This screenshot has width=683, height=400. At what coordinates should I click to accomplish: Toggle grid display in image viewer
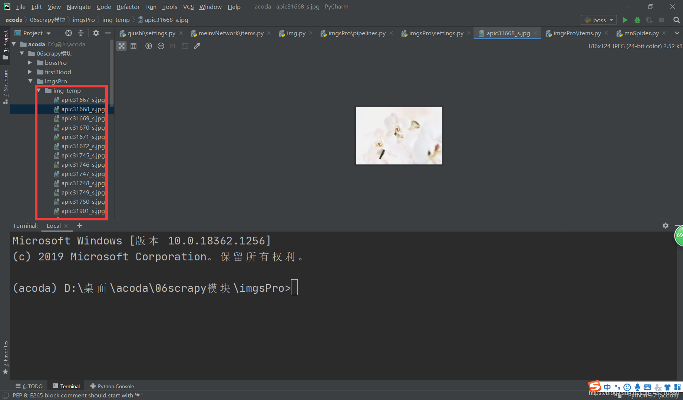(133, 46)
